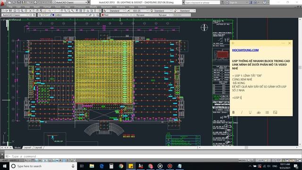Screen dimensions: 302x170
Task: Click Make Object's Layer Current icon
Action: (90, 15)
